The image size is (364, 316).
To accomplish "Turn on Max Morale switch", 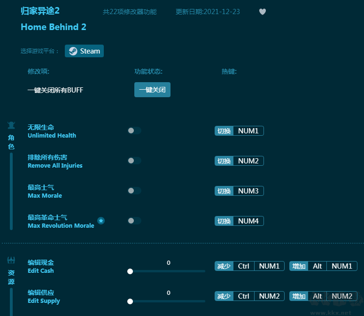I will pyautogui.click(x=134, y=191).
